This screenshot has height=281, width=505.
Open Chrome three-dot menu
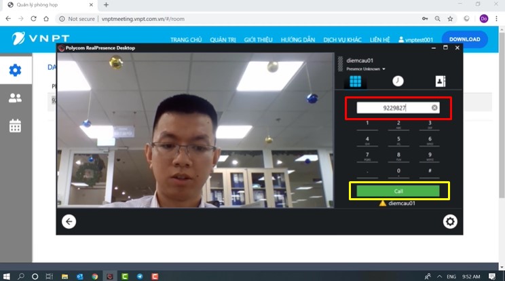[496, 19]
